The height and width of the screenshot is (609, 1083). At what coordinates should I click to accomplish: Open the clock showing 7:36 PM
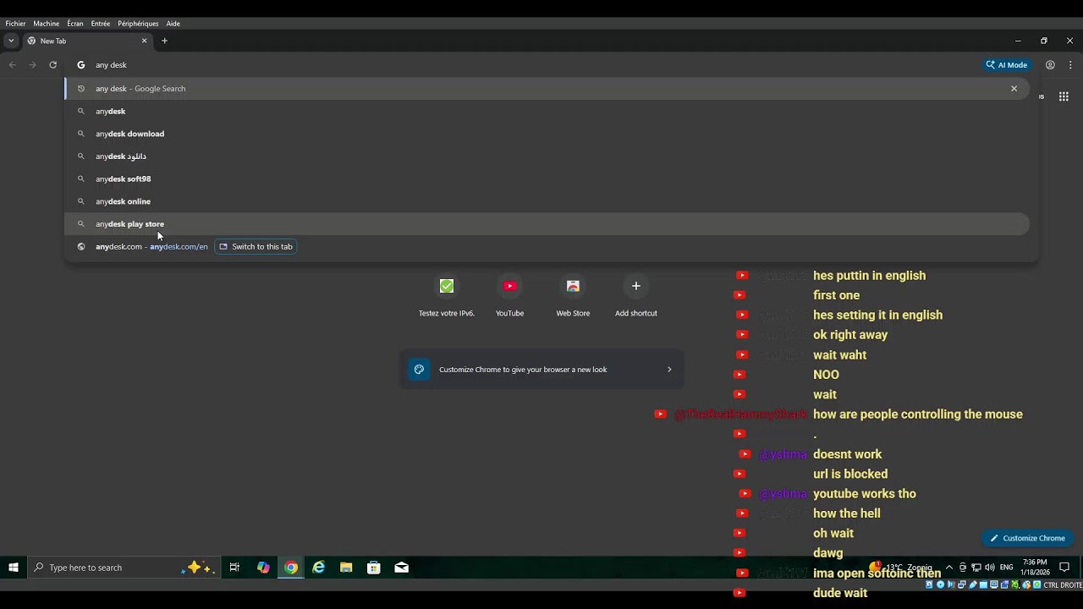1035,567
